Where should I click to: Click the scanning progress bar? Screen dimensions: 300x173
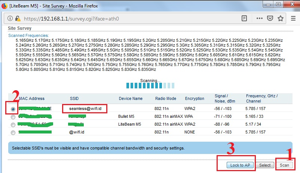(x=150, y=85)
